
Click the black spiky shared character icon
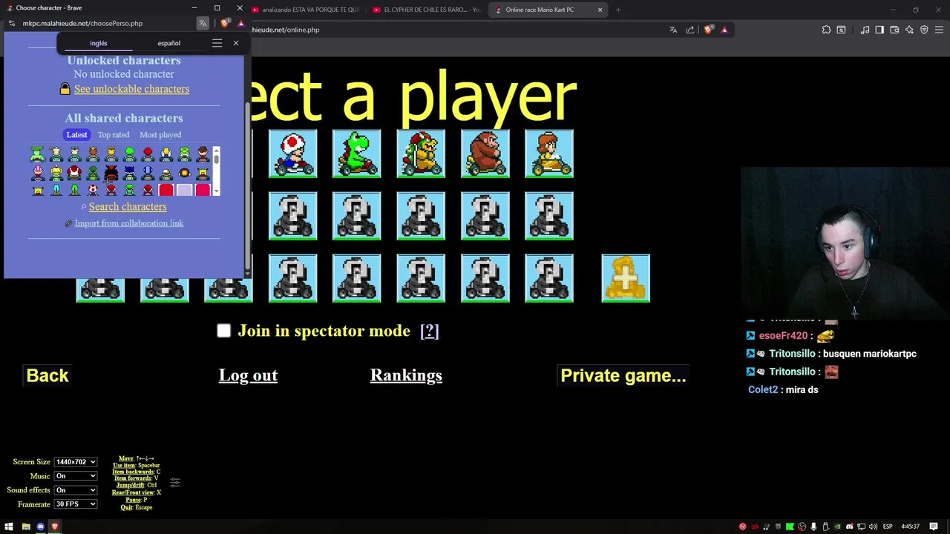pos(111,173)
